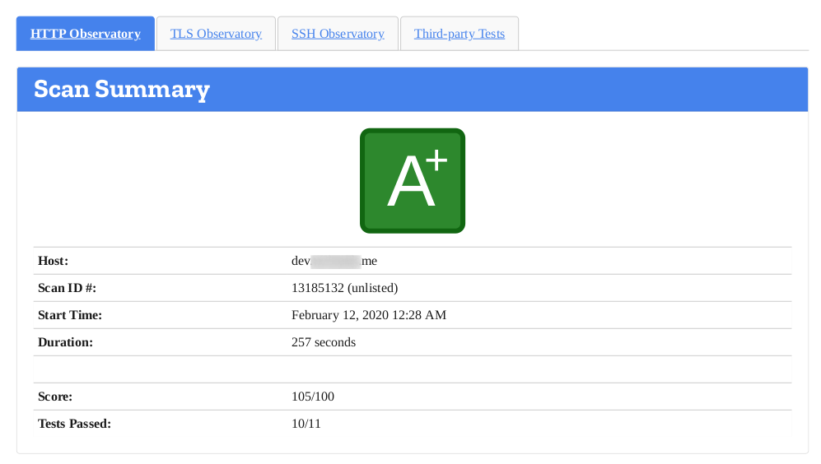
Task: Select the 105/100 score value
Action: point(313,397)
